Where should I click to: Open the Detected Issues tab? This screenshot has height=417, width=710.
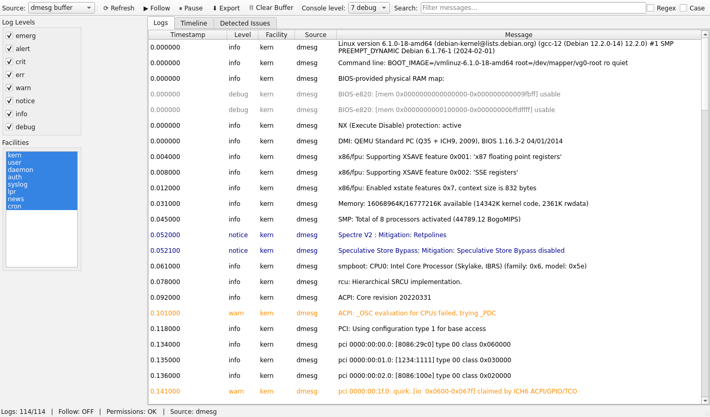pos(245,23)
